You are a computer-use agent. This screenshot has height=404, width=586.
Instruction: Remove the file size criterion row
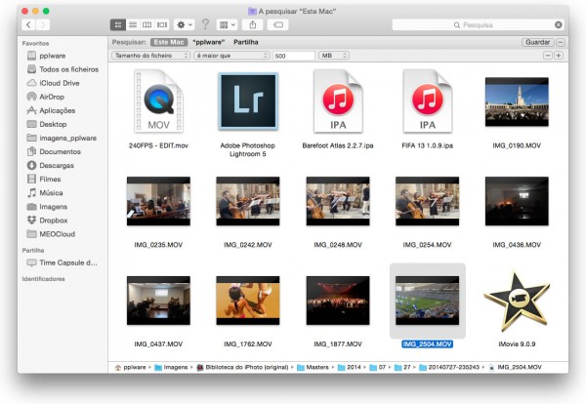[548, 56]
